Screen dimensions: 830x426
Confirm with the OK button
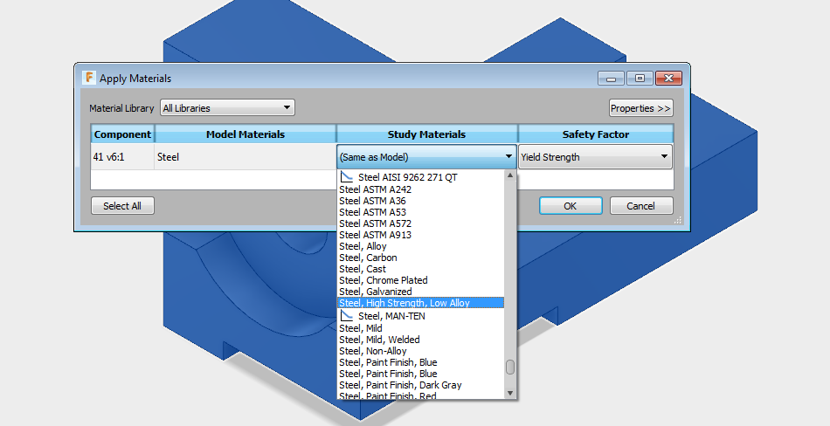(x=570, y=206)
